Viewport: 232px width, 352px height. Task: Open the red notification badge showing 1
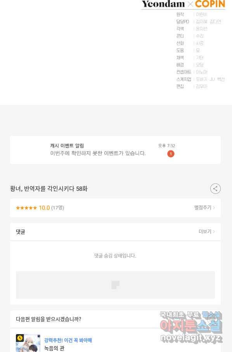[x=171, y=154]
